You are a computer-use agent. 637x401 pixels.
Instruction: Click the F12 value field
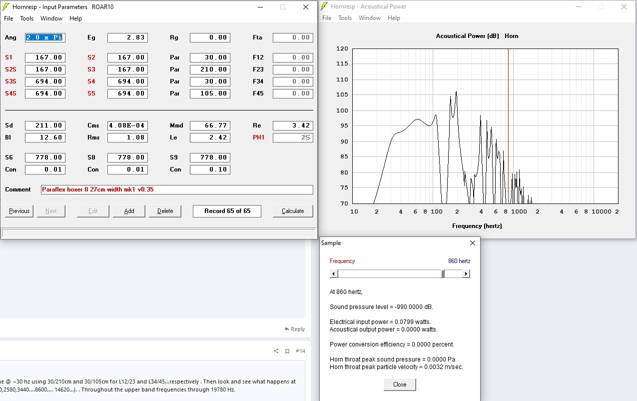[x=293, y=57]
